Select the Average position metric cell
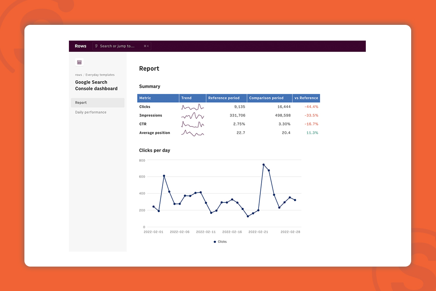This screenshot has height=291, width=436. pos(154,133)
